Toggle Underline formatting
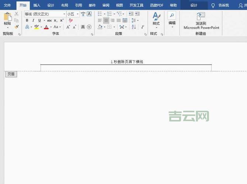The width and height of the screenshot is (247, 184). pyautogui.click(x=40, y=20)
